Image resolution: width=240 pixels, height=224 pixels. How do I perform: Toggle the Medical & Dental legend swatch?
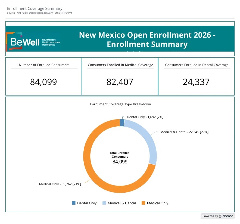pos(104,203)
